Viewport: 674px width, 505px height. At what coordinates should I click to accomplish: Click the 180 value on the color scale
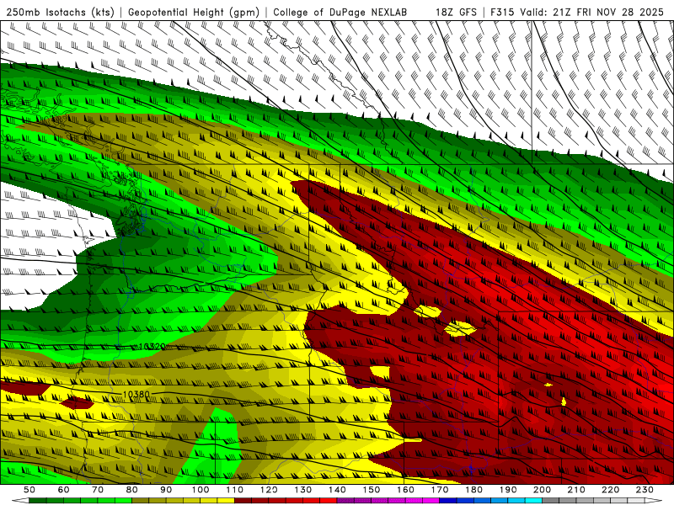[x=473, y=490]
